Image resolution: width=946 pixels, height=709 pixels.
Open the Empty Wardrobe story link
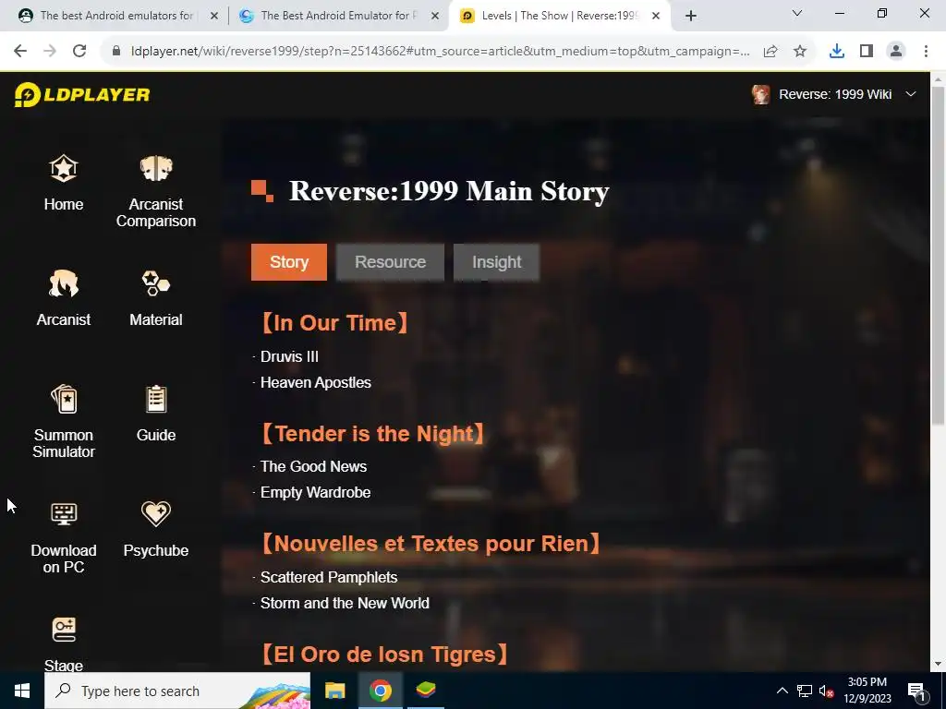pos(316,493)
